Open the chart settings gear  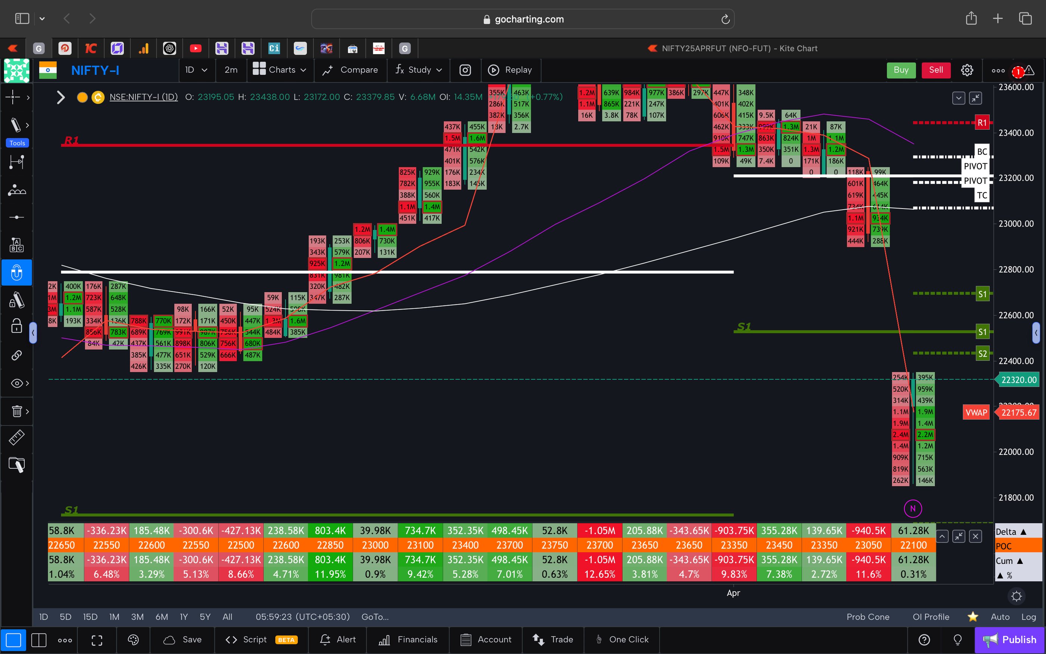pos(967,70)
